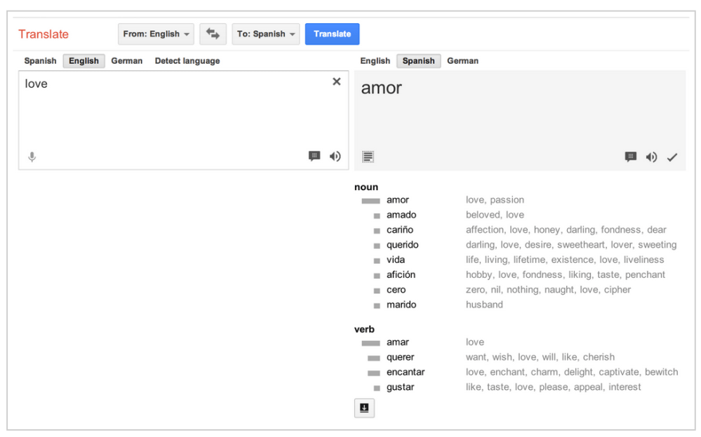The width and height of the screenshot is (701, 437).
Task: Click the Translate logo
Action: tap(44, 34)
